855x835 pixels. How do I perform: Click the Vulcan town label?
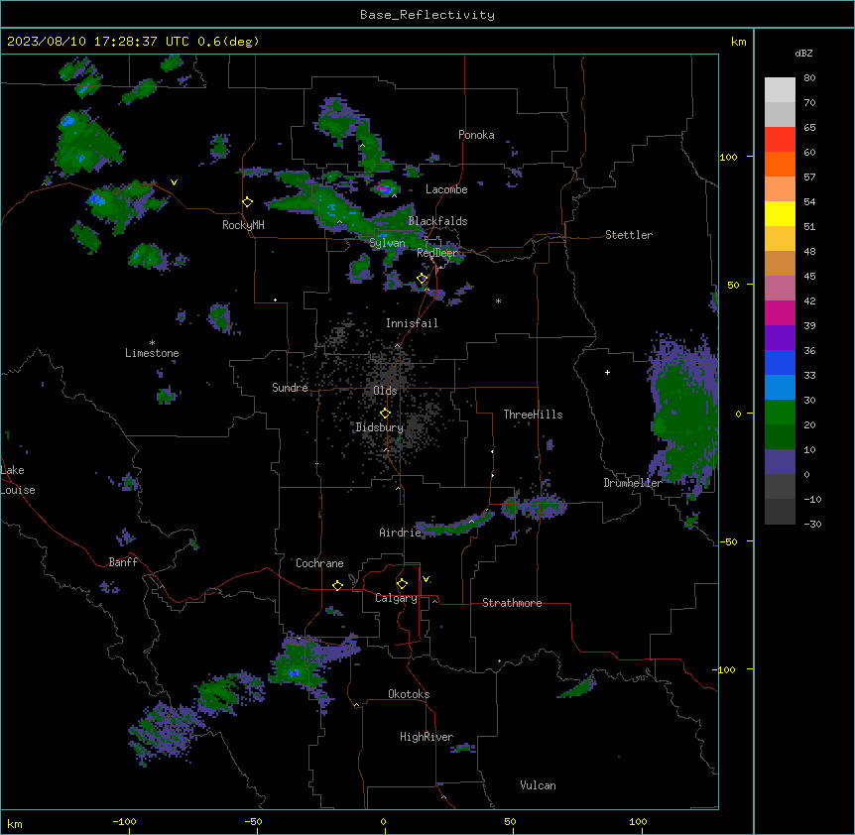point(538,785)
